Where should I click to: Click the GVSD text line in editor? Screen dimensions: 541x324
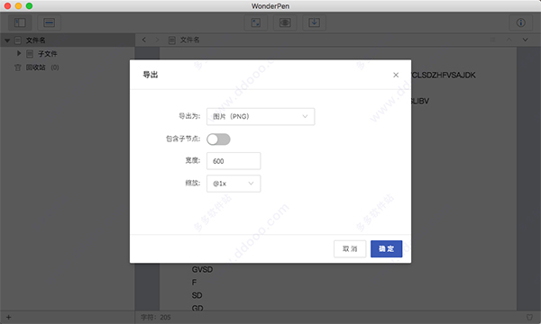pos(202,269)
